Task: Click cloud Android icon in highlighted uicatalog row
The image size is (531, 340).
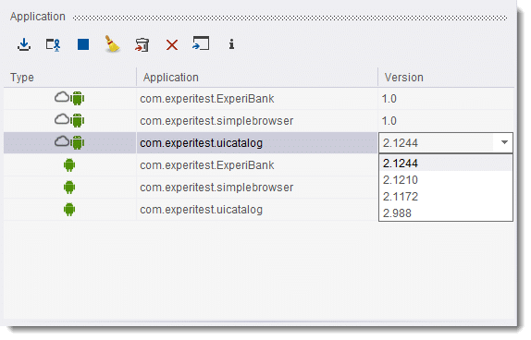Action: pos(69,142)
